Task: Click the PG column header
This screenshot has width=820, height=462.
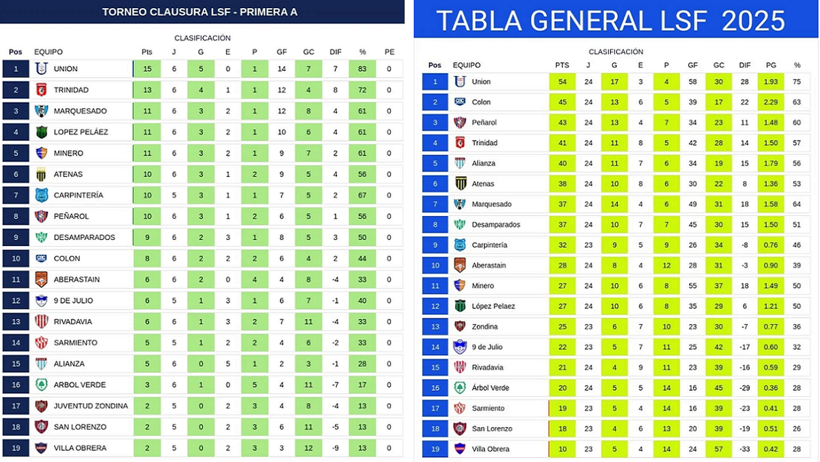Action: tap(771, 66)
